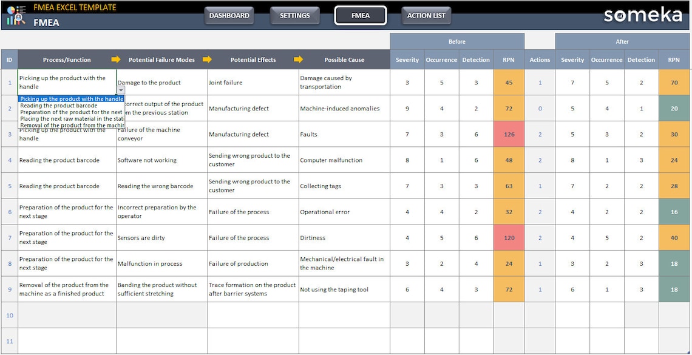Open the DASHBOARD tab
The width and height of the screenshot is (692, 355).
(229, 16)
